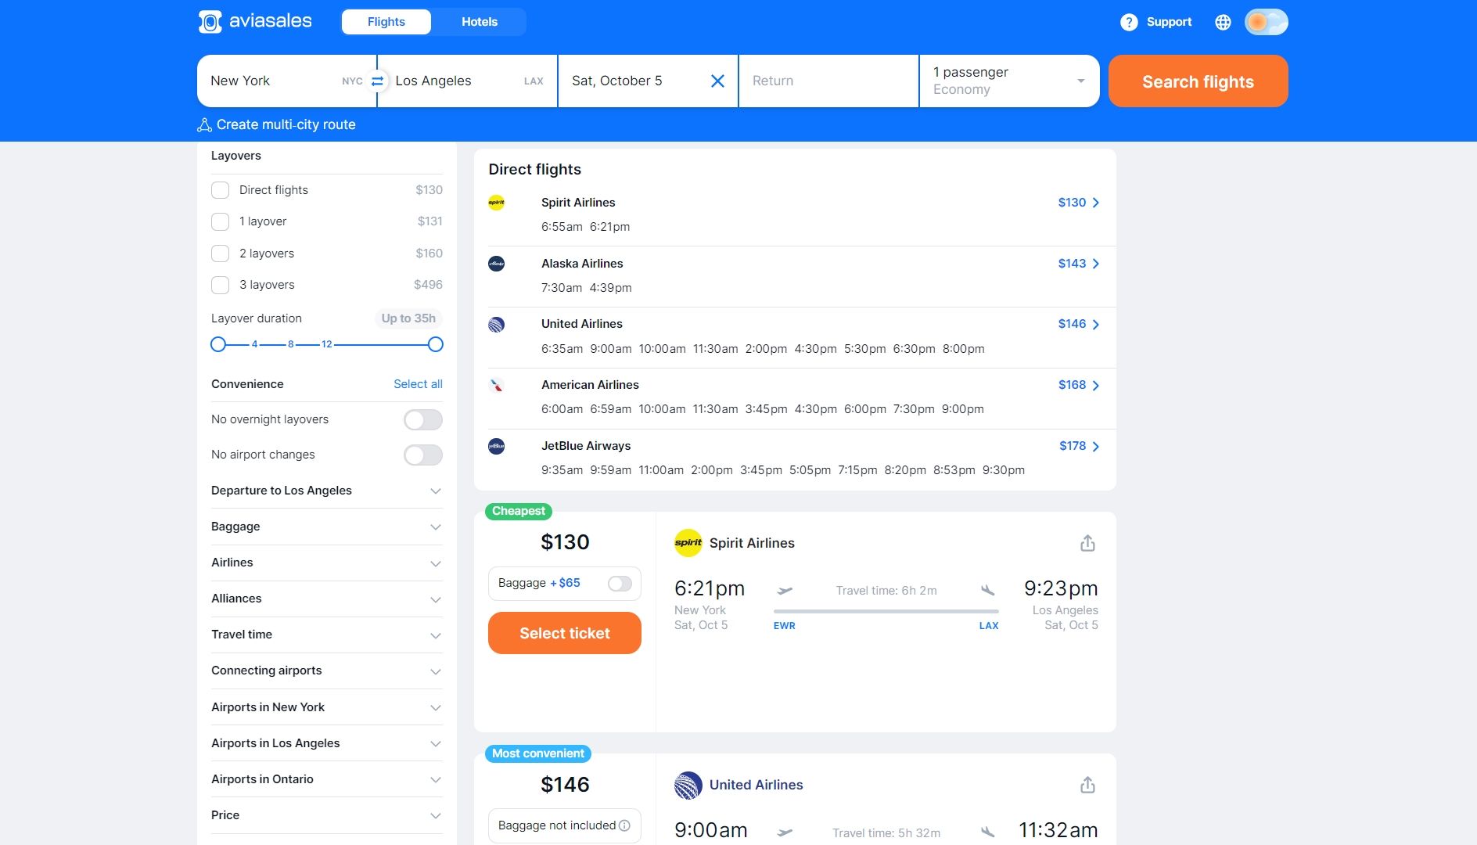Image resolution: width=1477 pixels, height=845 pixels.
Task: Toggle Baggage +$65 on Spirit ticket
Action: [620, 584]
